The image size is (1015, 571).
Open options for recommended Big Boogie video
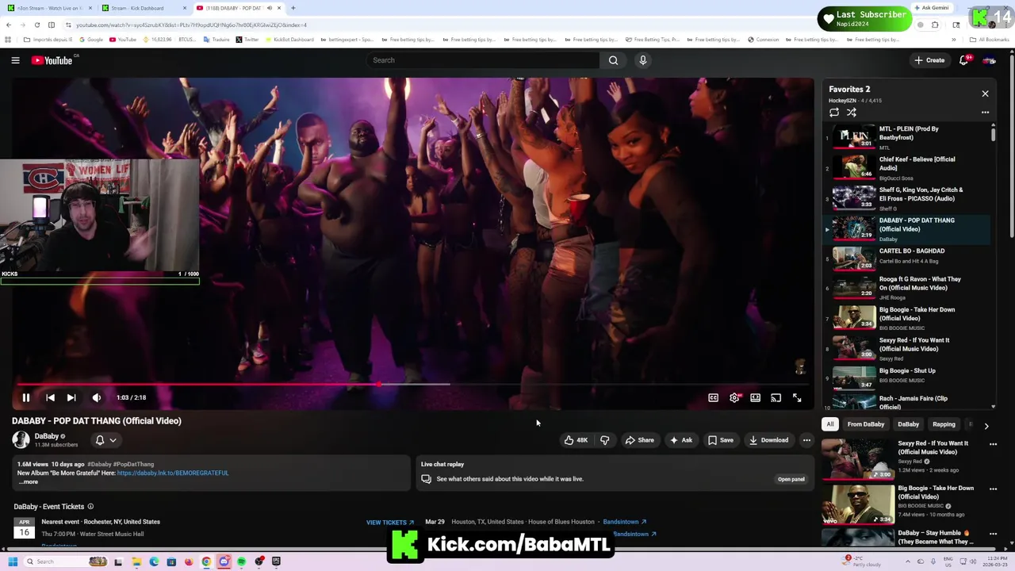(x=993, y=489)
